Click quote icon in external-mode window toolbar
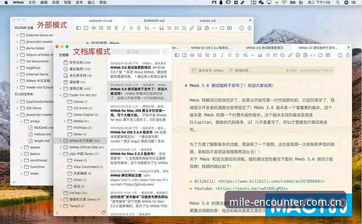 (x=162, y=28)
